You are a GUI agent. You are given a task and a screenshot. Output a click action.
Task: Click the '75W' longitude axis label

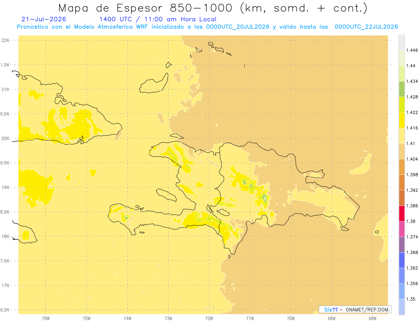(86, 318)
